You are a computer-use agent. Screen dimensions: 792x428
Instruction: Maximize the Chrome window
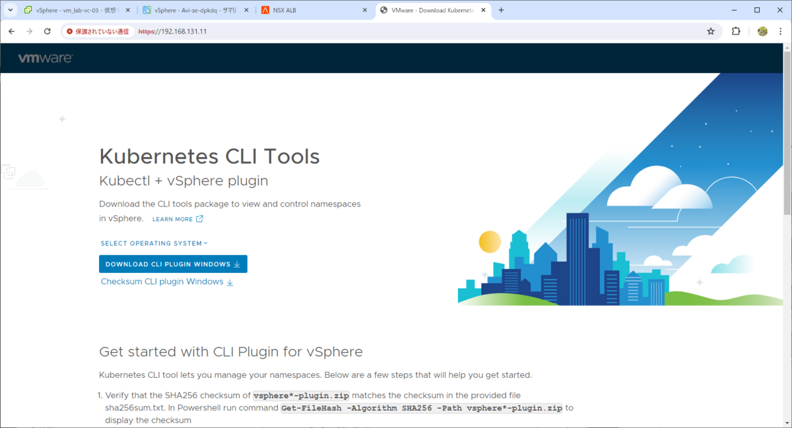click(x=757, y=10)
